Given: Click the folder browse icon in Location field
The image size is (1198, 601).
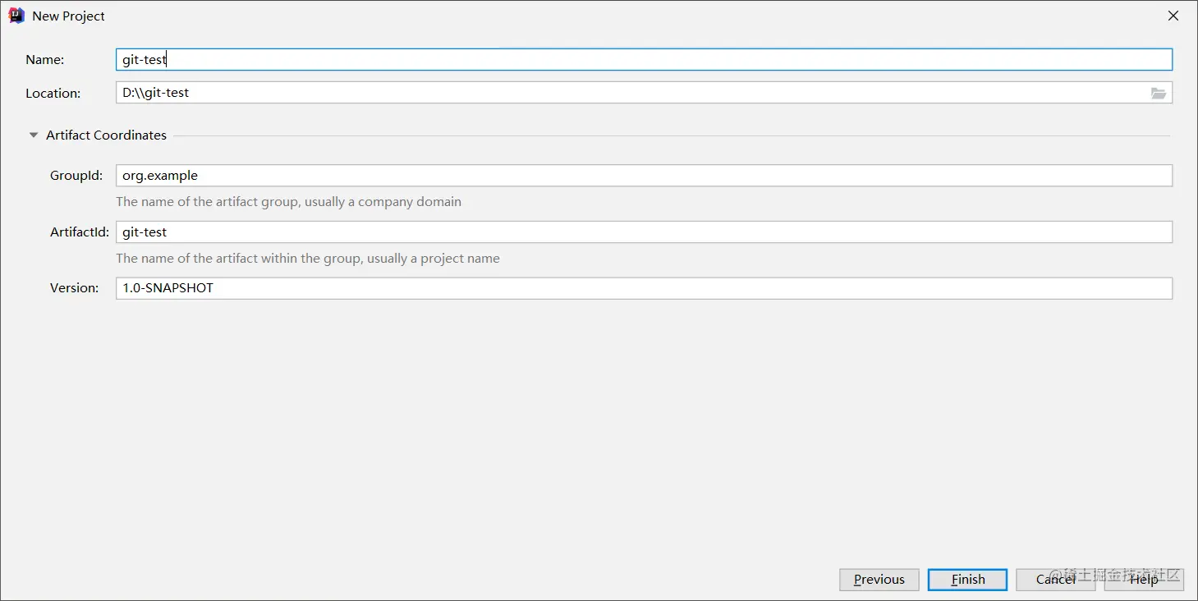Looking at the screenshot, I should 1158,93.
